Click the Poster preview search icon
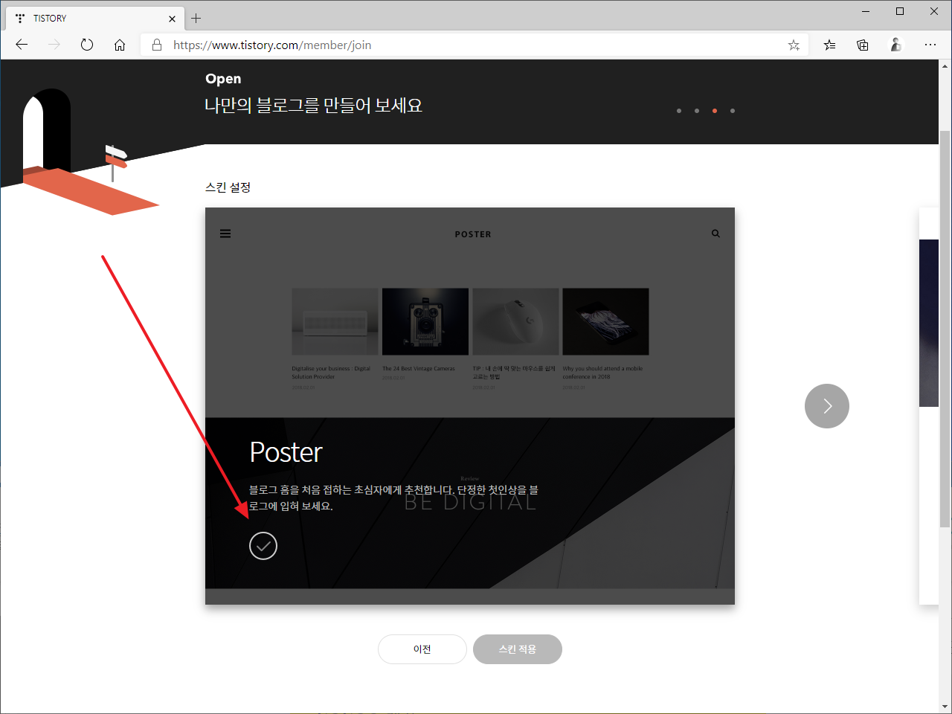 pyautogui.click(x=715, y=234)
